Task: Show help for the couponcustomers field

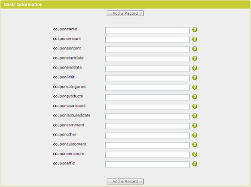Action: point(195,145)
